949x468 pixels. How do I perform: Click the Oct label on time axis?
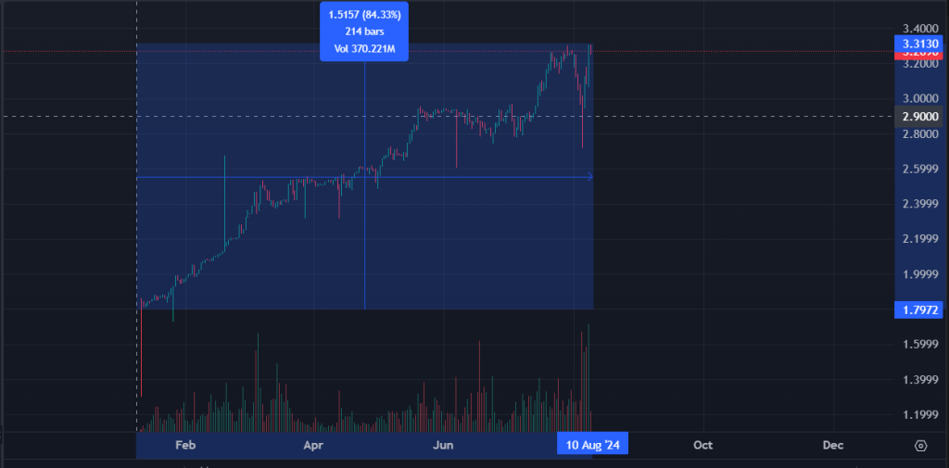coord(702,445)
